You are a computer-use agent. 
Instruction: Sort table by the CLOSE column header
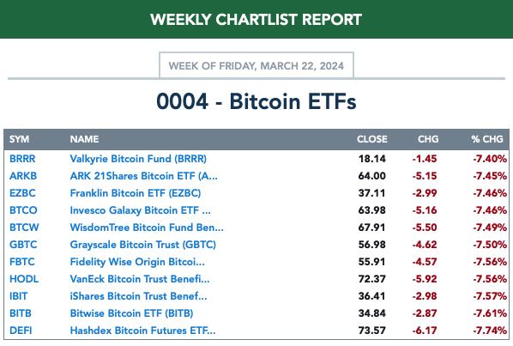(x=372, y=139)
